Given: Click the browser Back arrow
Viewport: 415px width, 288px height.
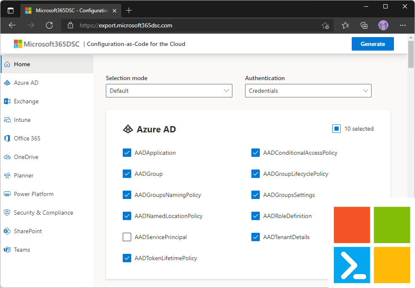Looking at the screenshot, I should pyautogui.click(x=12, y=25).
